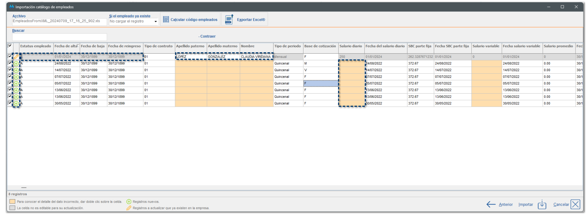Toggle the select-all checkbox in header
Screen dimensions: 587x215
pos(10,46)
